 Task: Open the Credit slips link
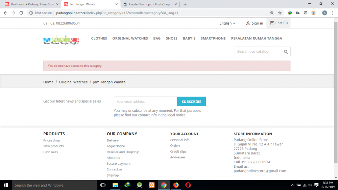(x=178, y=152)
